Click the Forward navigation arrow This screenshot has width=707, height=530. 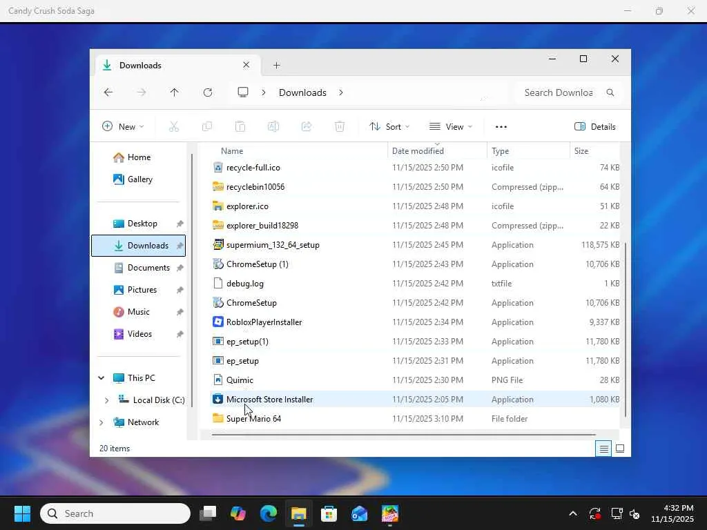pyautogui.click(x=142, y=92)
